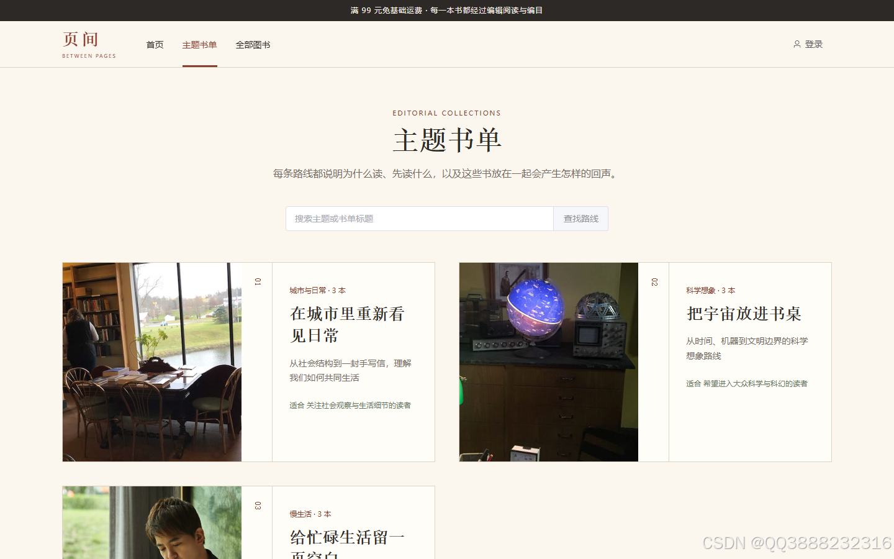This screenshot has width=894, height=559.
Task: Open the library reading room photo
Action: [152, 362]
